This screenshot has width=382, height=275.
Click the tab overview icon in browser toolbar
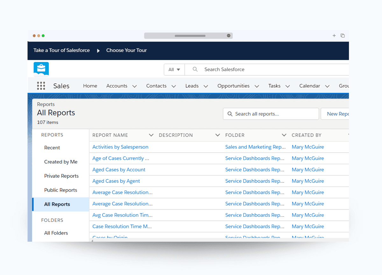pos(343,36)
